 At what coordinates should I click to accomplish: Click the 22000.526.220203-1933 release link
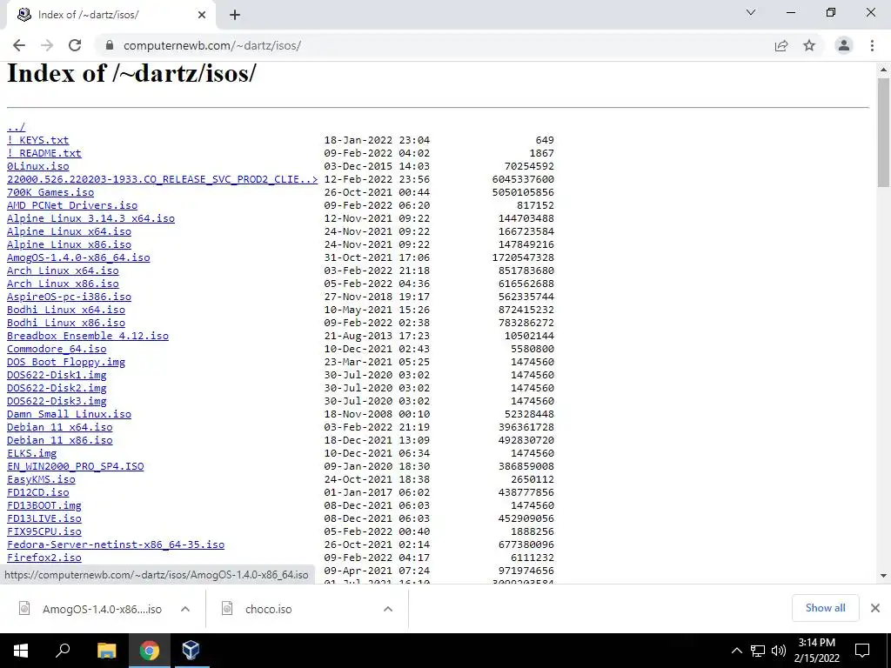(x=163, y=179)
